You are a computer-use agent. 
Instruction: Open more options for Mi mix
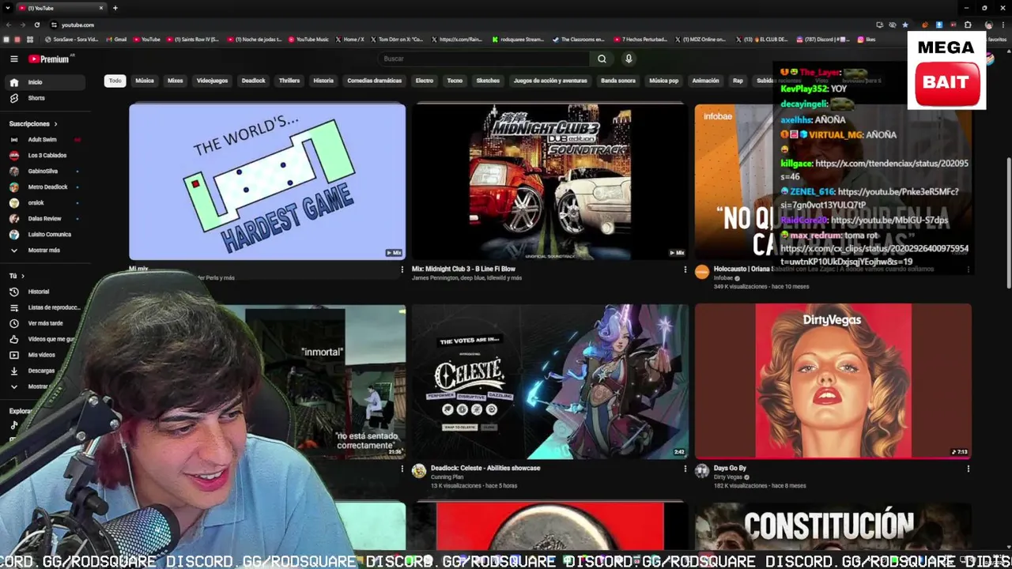click(x=402, y=269)
